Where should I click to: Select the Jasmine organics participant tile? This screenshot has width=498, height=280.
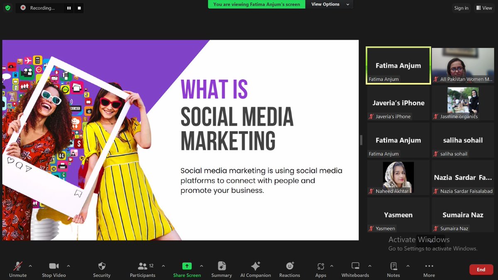click(x=463, y=103)
